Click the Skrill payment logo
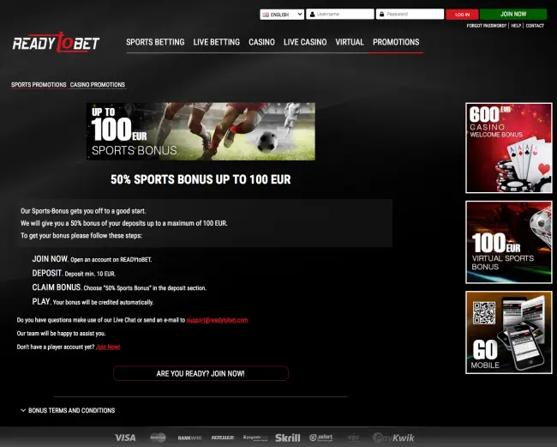Viewport: 557px width, 447px height. tap(288, 438)
